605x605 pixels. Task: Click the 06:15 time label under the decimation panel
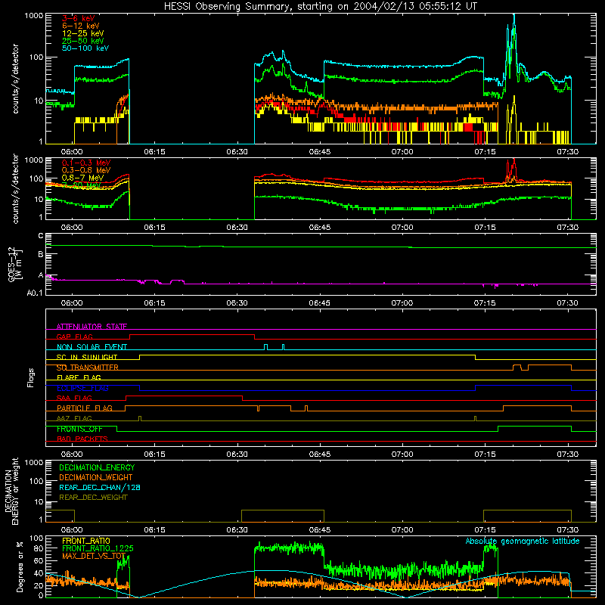(154, 530)
